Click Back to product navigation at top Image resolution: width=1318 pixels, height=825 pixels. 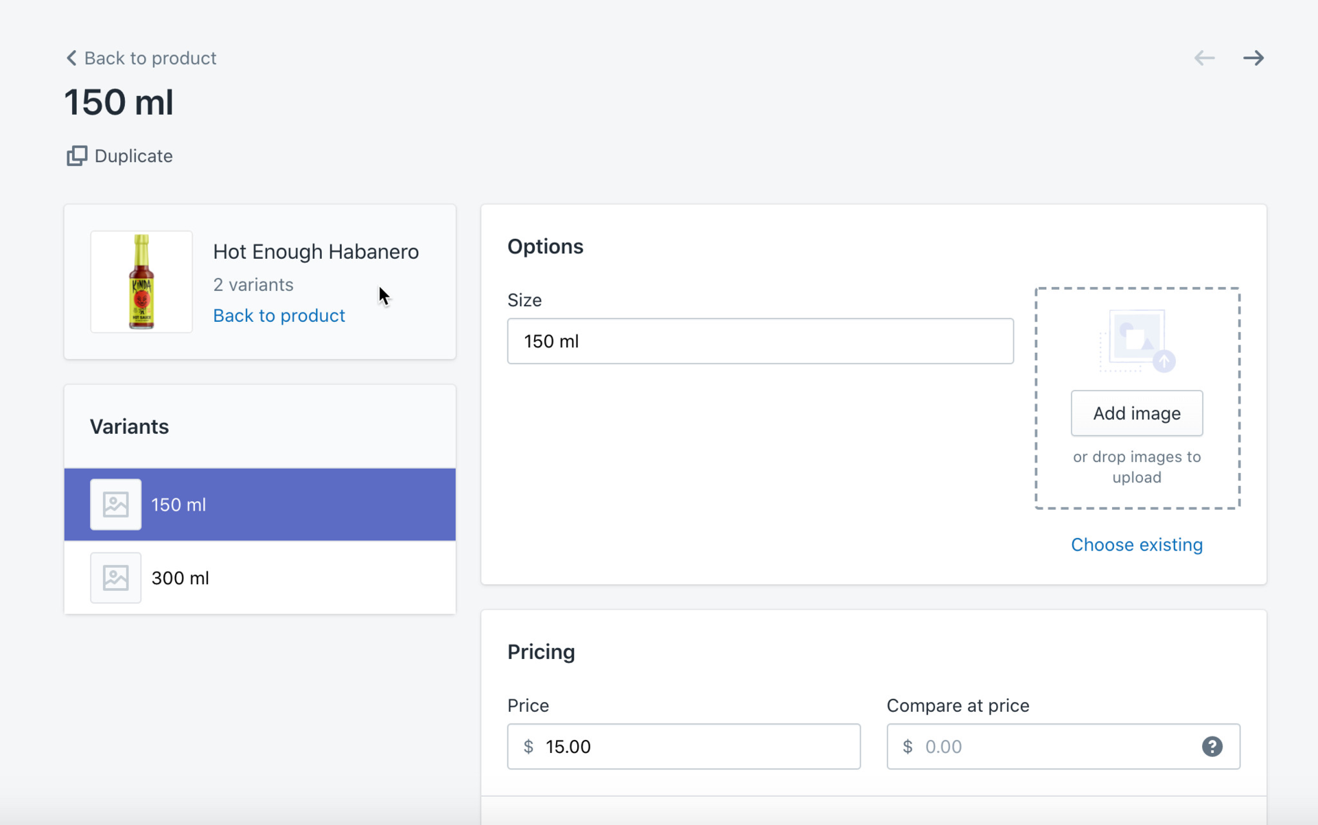139,57
